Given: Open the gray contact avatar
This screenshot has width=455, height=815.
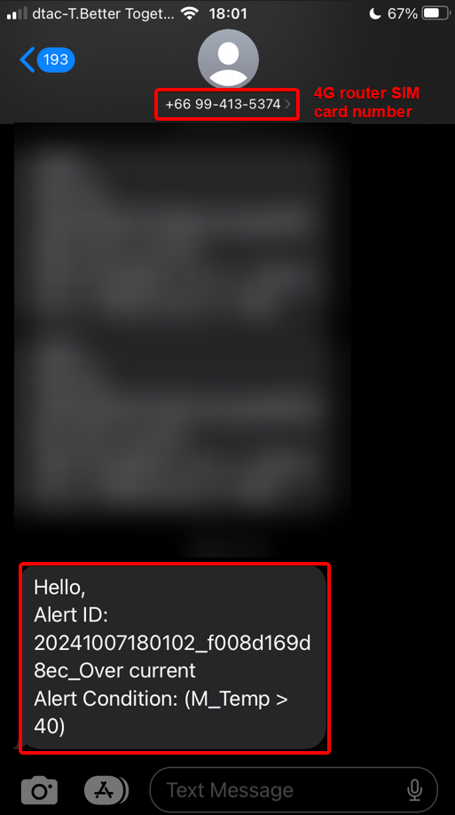Looking at the screenshot, I should click(x=229, y=59).
